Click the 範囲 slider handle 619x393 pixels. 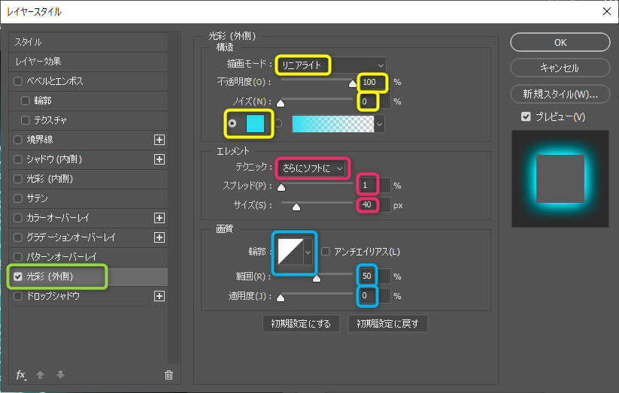point(317,279)
